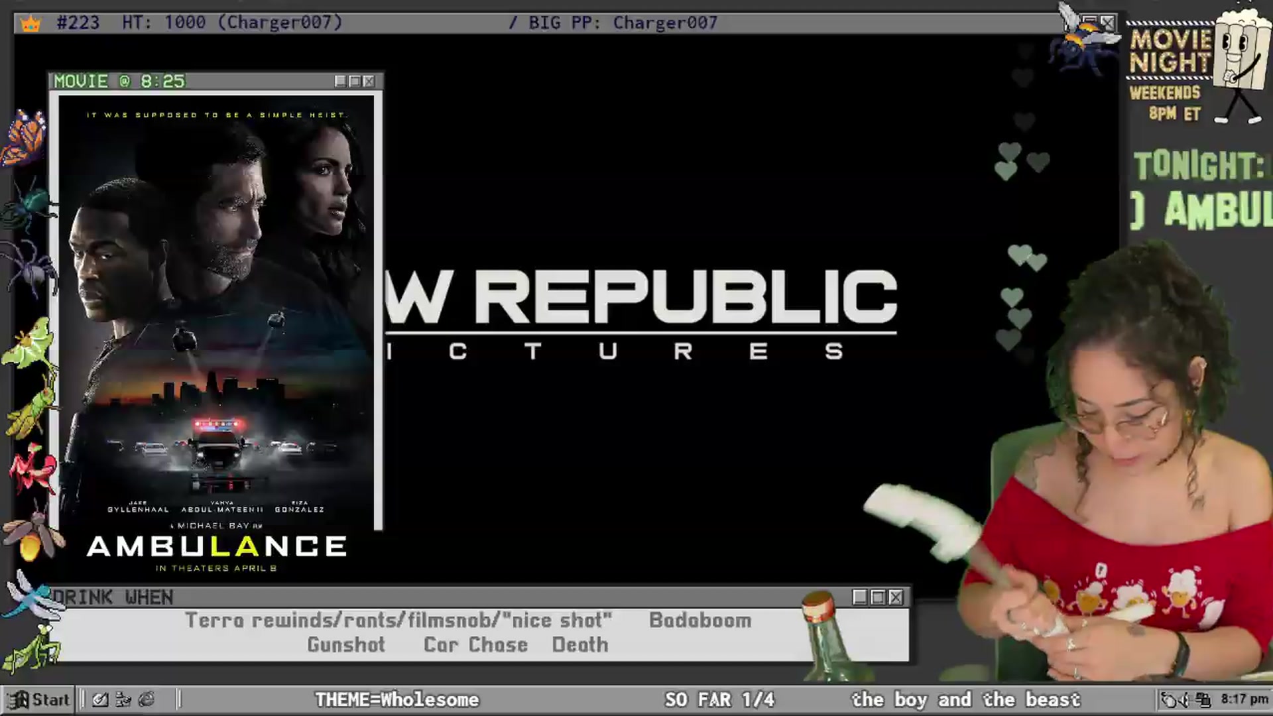Viewport: 1273px width, 716px height.
Task: Click the 'TONIGHT:' heading
Action: pyautogui.click(x=1199, y=166)
